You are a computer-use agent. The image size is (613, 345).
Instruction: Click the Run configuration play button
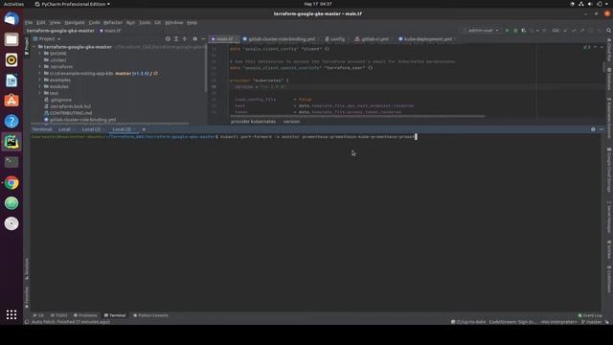[507, 31]
